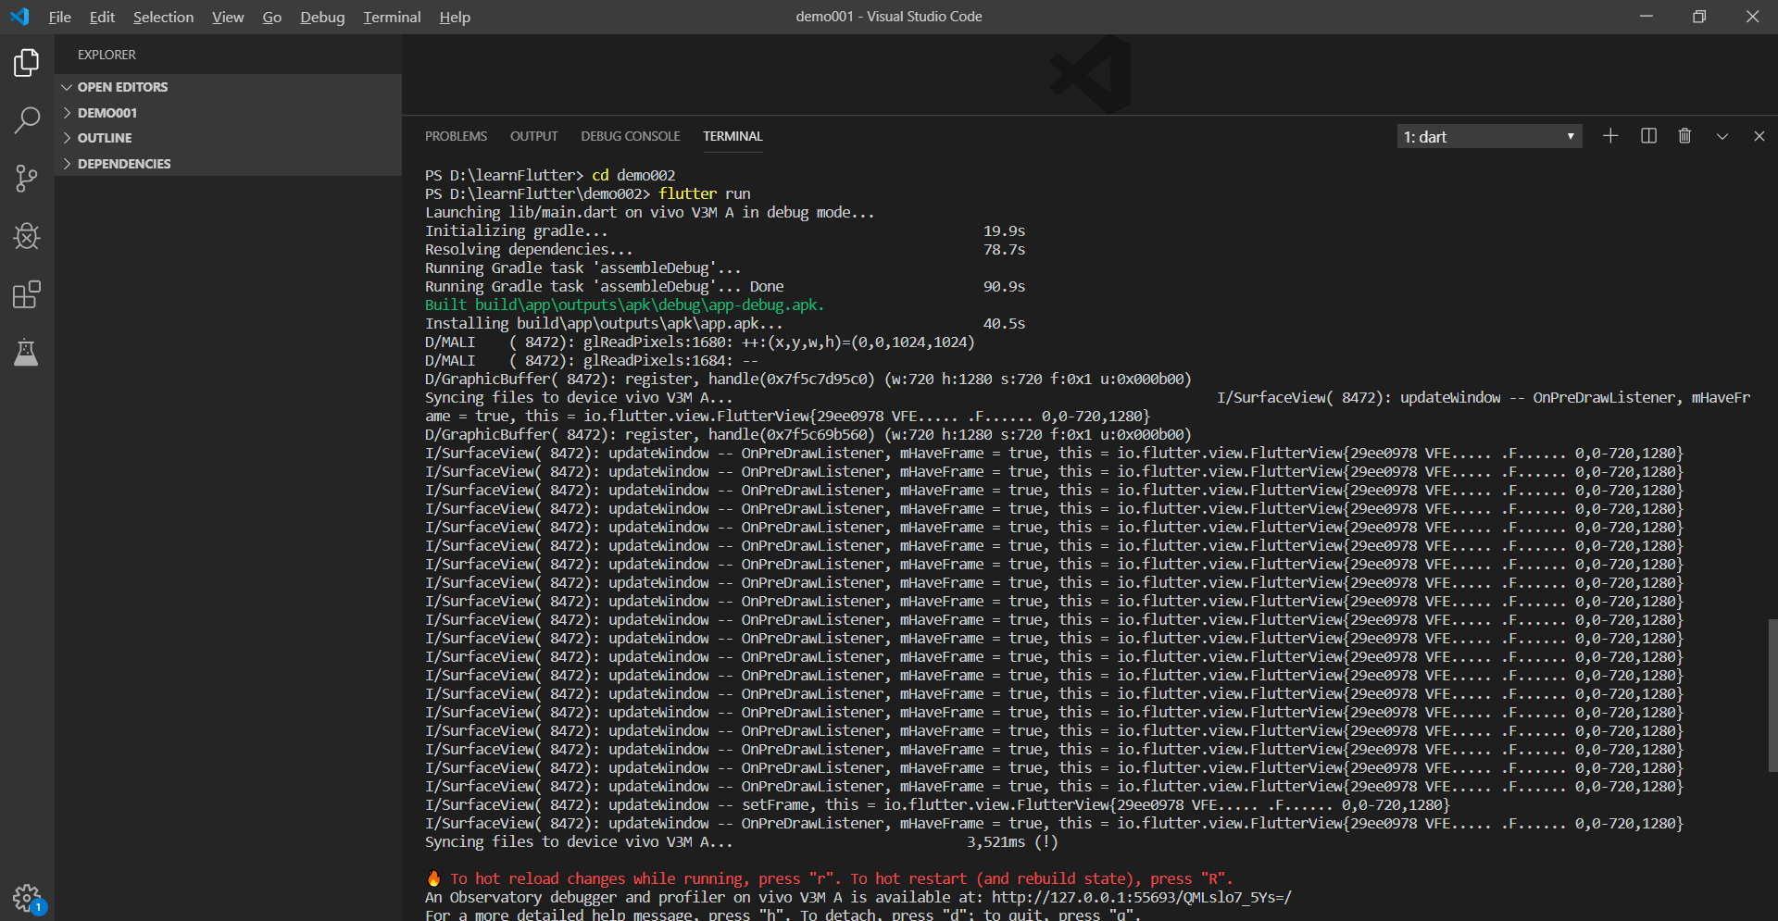Select the TERMINAL tab

(732, 136)
